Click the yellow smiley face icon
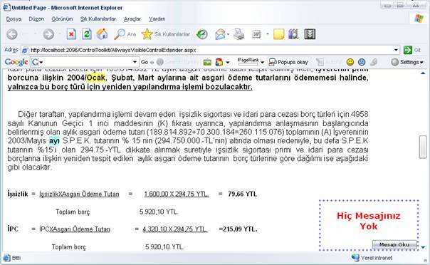 click(350, 62)
